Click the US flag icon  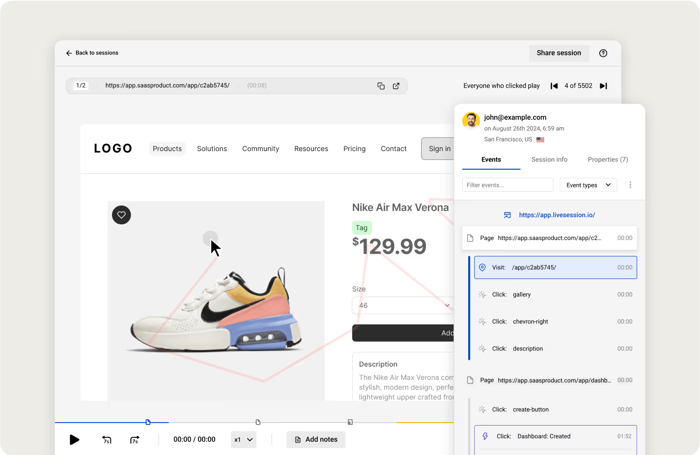[x=540, y=139]
